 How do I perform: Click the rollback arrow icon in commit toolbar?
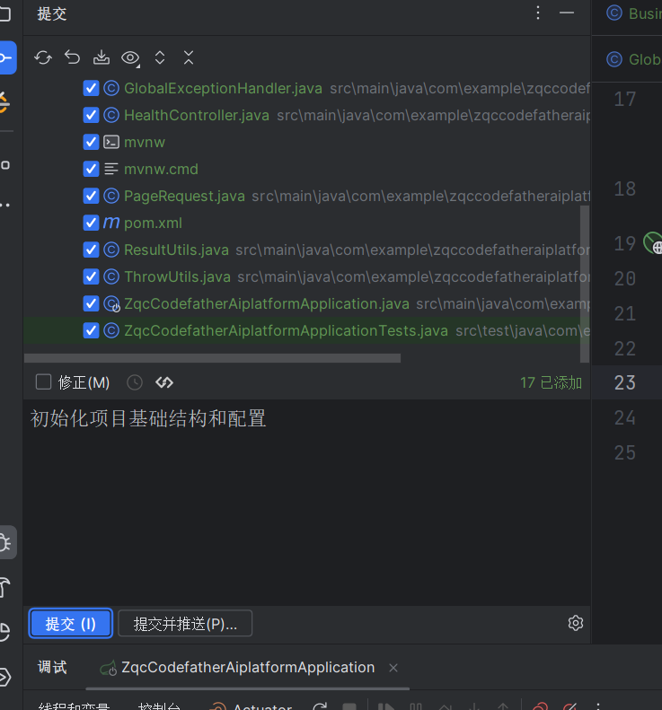pos(72,57)
